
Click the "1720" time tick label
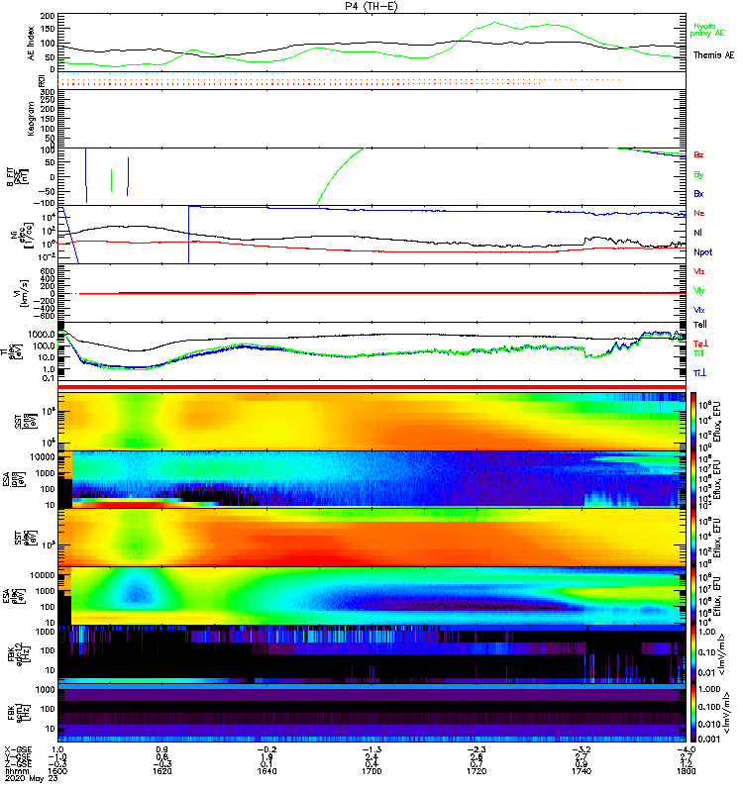click(477, 771)
